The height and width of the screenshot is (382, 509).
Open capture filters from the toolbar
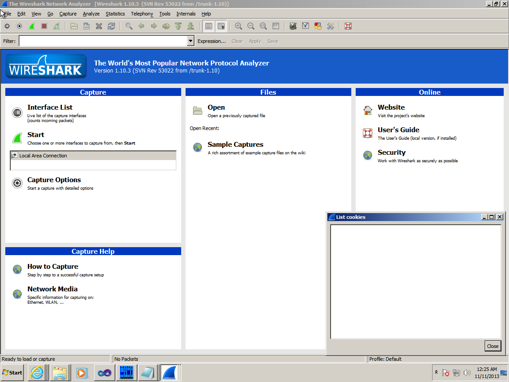[x=293, y=27]
